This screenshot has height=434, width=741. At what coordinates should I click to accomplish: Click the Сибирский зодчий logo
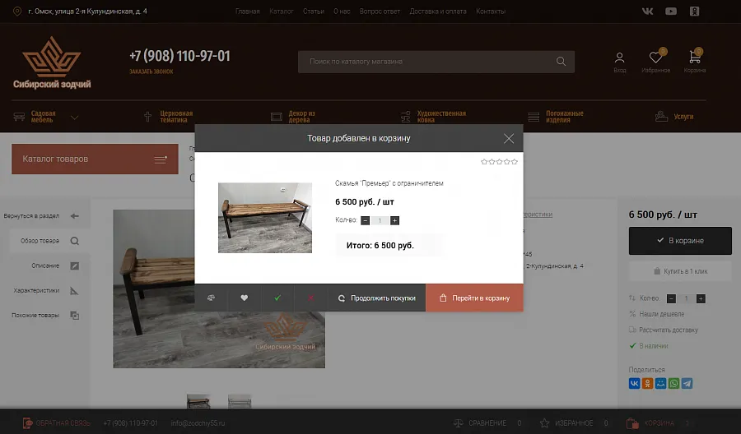(52, 62)
